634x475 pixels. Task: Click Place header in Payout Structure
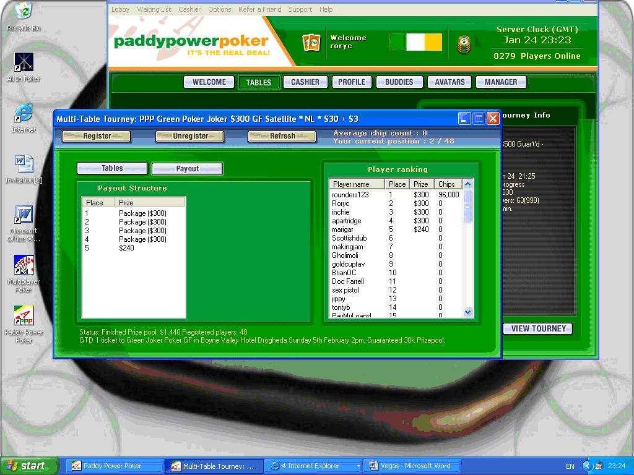click(98, 202)
